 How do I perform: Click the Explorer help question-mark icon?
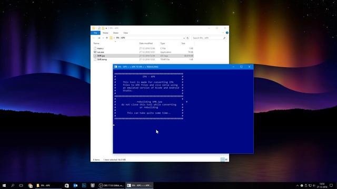[x=227, y=33]
